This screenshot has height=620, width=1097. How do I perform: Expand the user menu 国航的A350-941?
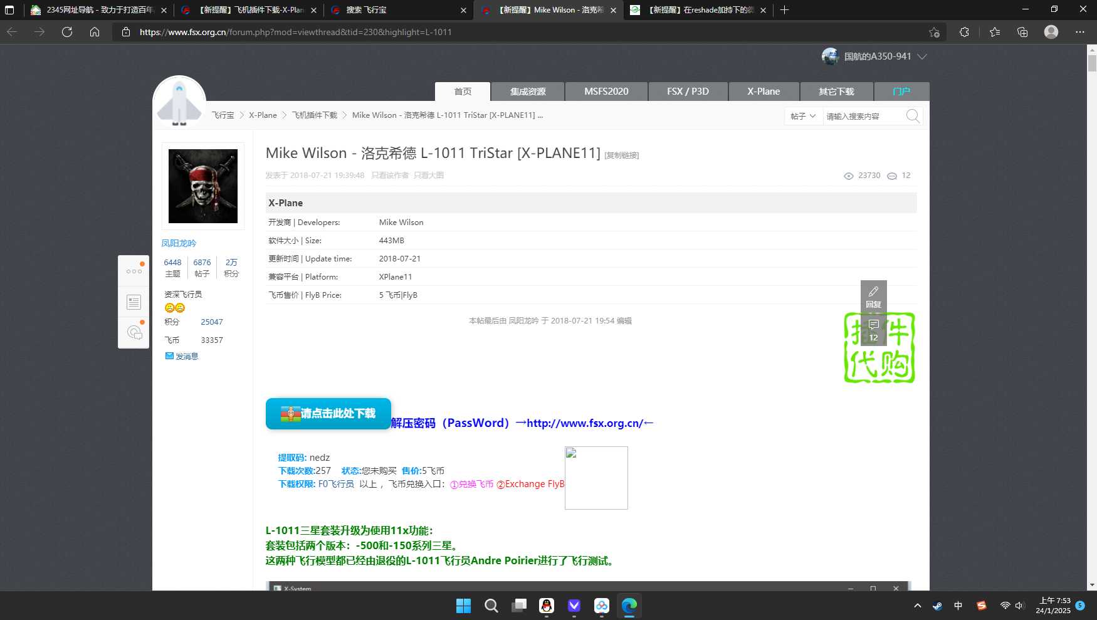pyautogui.click(x=875, y=56)
